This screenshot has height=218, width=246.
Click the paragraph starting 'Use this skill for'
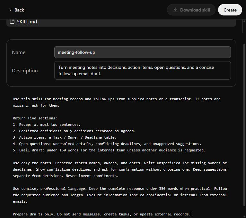(117, 102)
